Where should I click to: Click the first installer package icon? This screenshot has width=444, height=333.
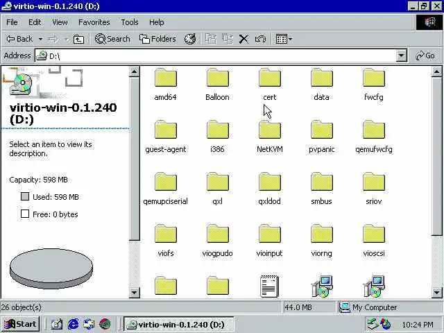(322, 287)
